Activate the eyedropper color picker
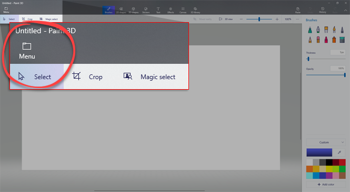Image resolution: width=350 pixels, height=192 pixels. tap(339, 152)
